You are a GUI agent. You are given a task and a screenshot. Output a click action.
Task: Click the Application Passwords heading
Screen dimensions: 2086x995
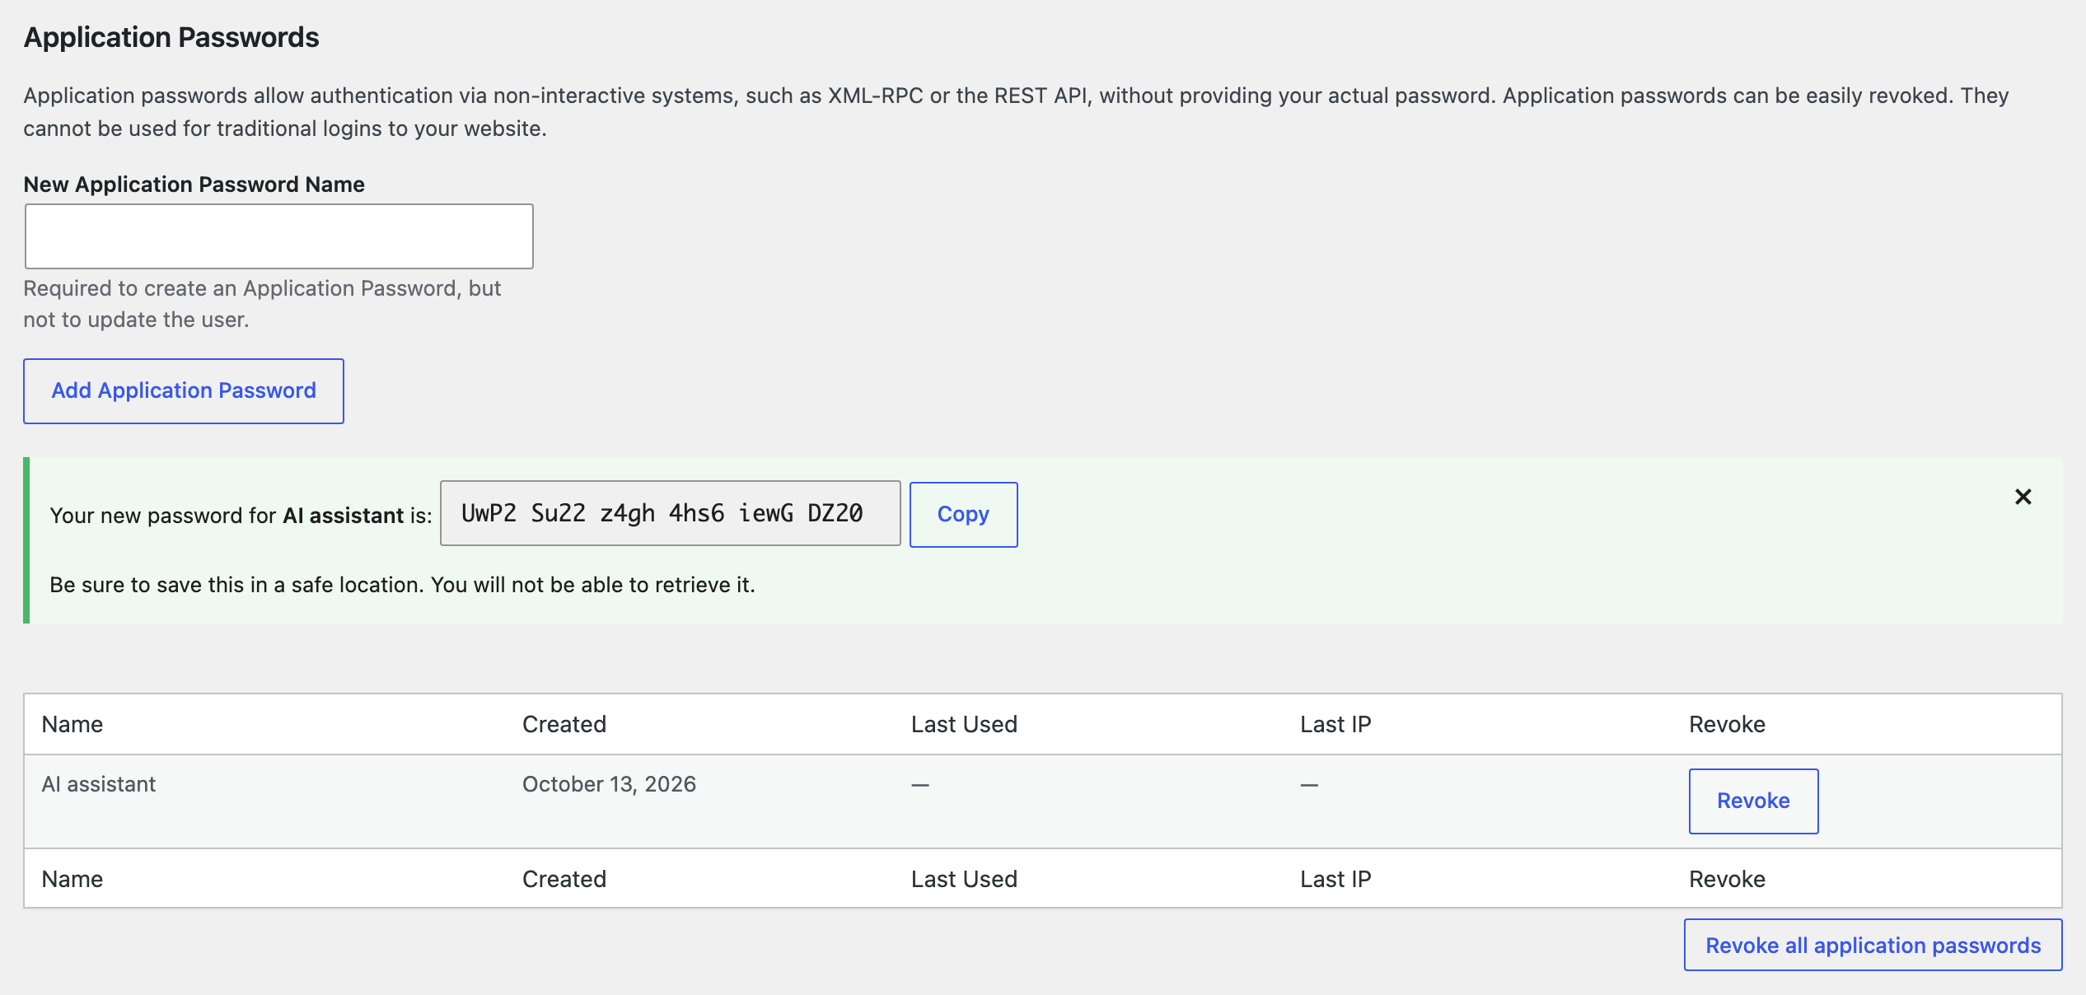pos(171,38)
